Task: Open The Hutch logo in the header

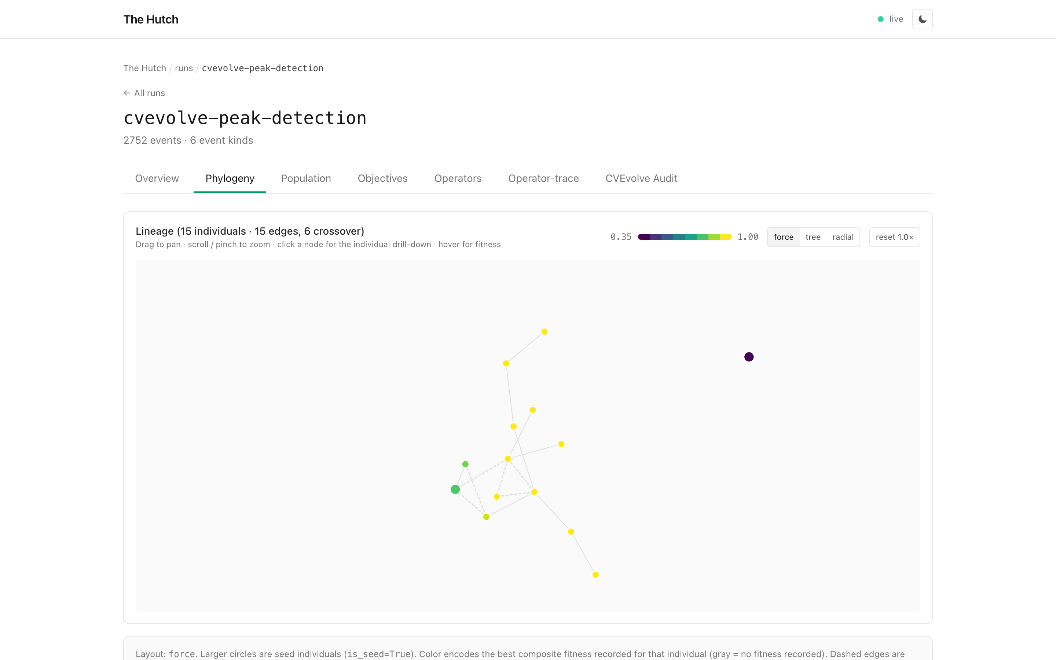Action: point(151,19)
